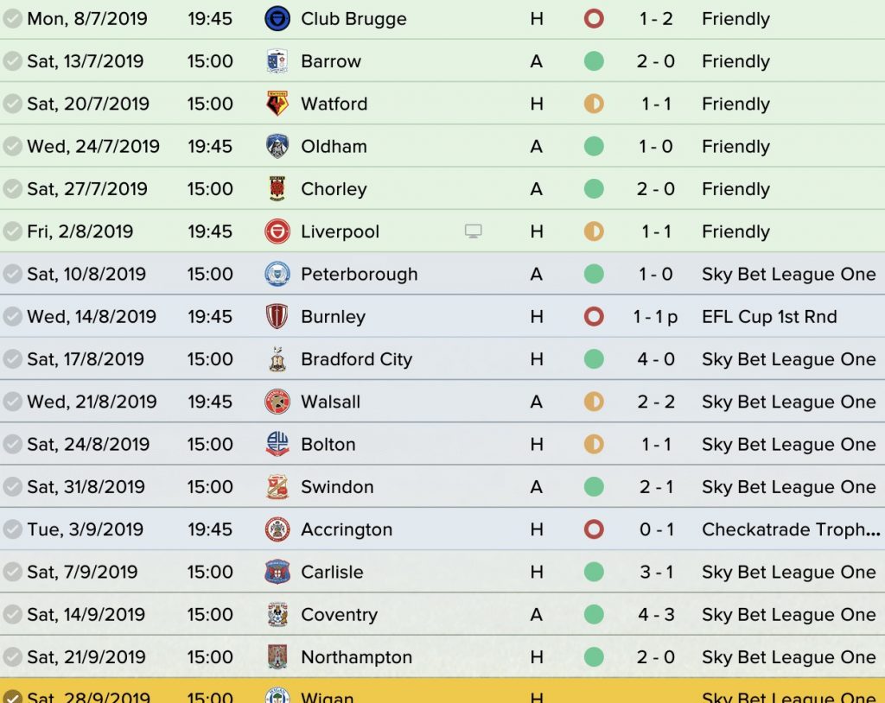Screen dimensions: 885x703
Task: Click the TV broadcast icon on Liverpool row
Action: click(473, 231)
